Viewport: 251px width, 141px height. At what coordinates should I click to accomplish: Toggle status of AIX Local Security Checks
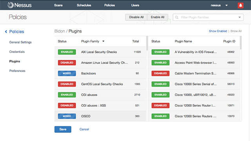[x=67, y=52]
